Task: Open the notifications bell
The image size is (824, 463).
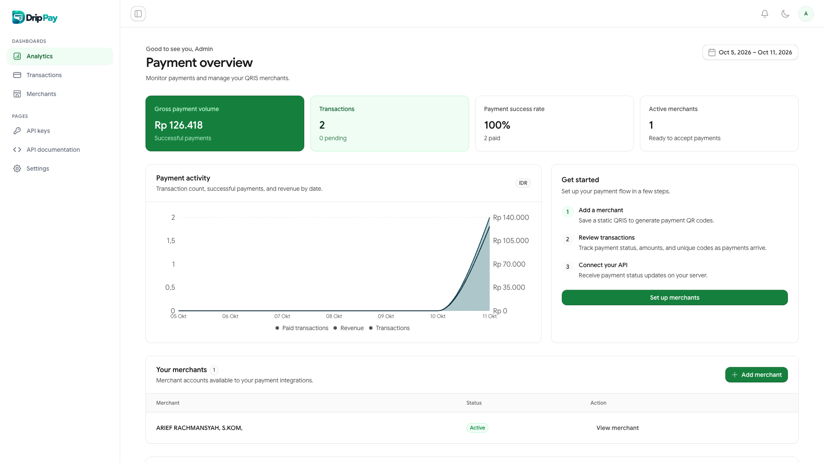Action: pos(765,14)
